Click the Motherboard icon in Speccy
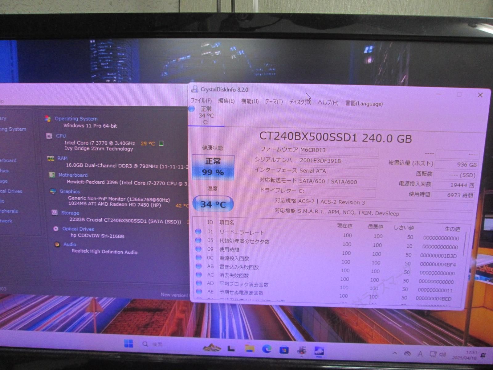This screenshot has width=493, height=370. (52, 175)
